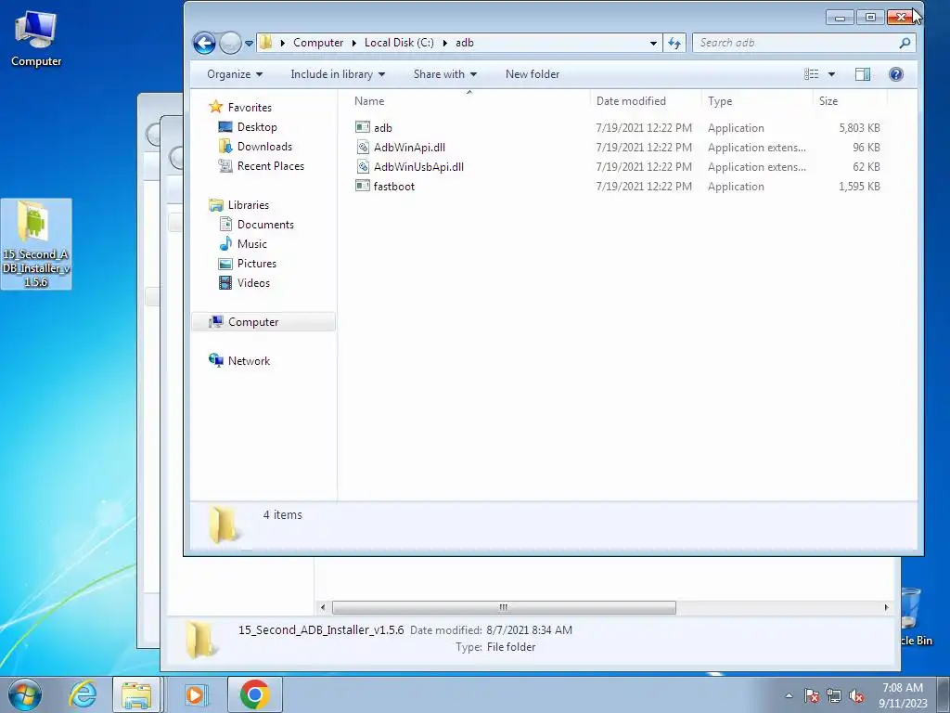Open the Action Center flag icon
The height and width of the screenshot is (713, 950).
click(812, 695)
